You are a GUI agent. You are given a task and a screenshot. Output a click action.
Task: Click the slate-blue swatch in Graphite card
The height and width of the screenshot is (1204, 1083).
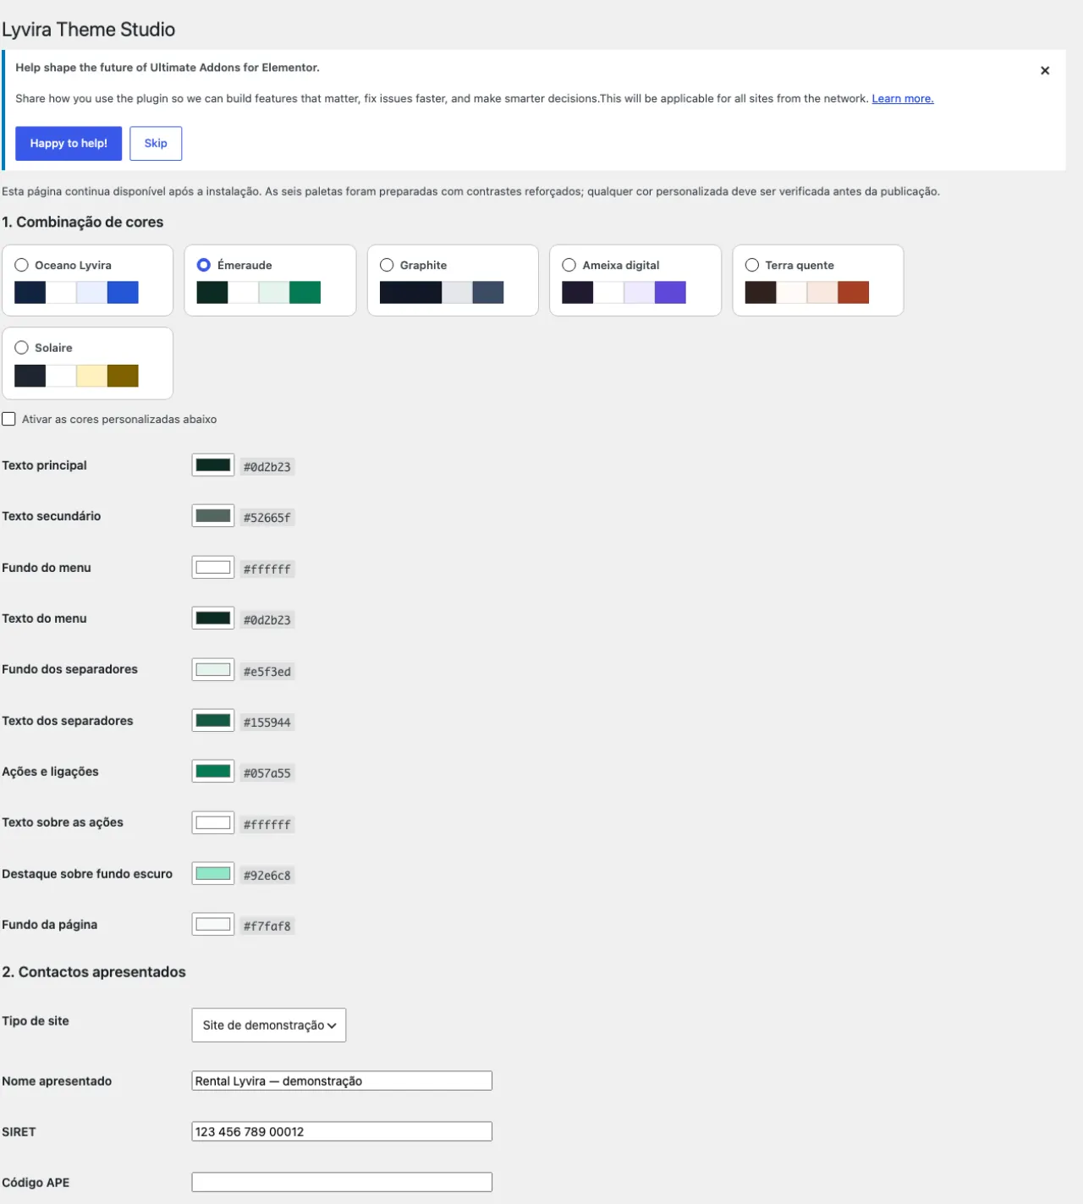click(x=488, y=292)
